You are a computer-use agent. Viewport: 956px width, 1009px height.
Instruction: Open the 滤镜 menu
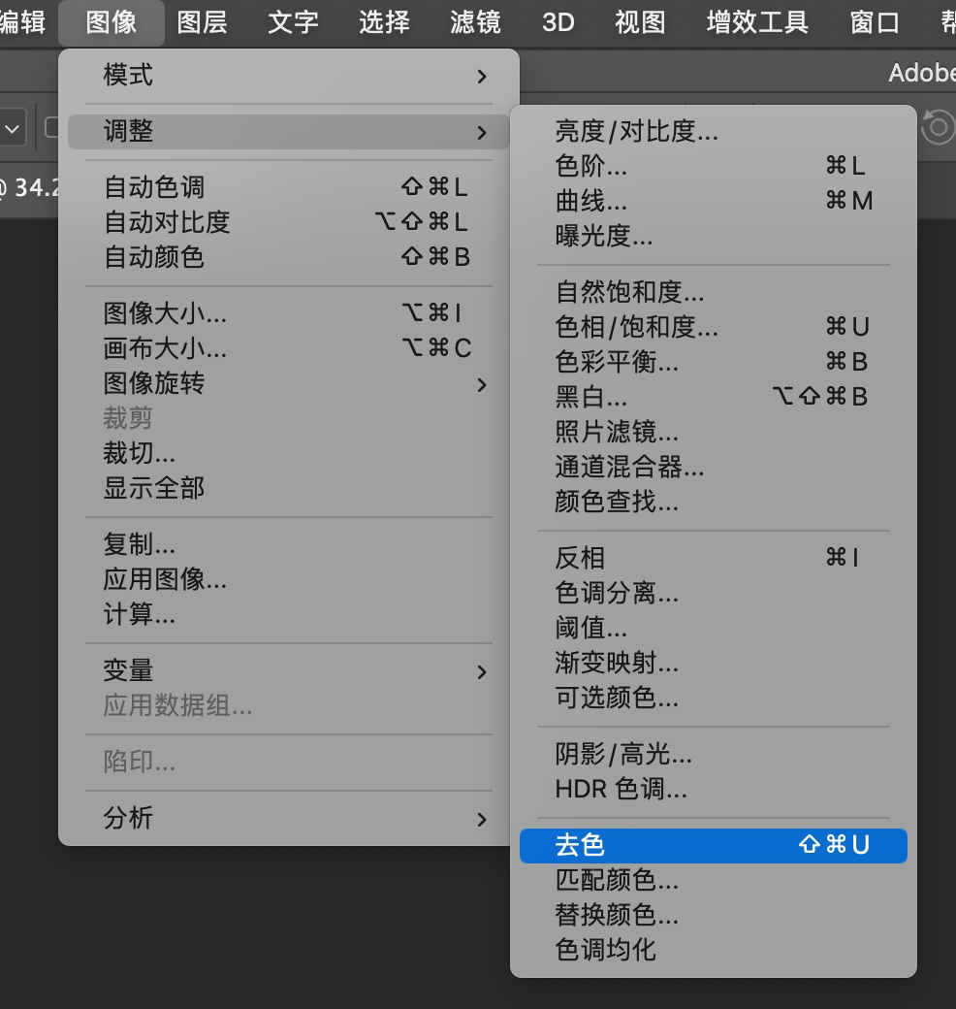(476, 22)
